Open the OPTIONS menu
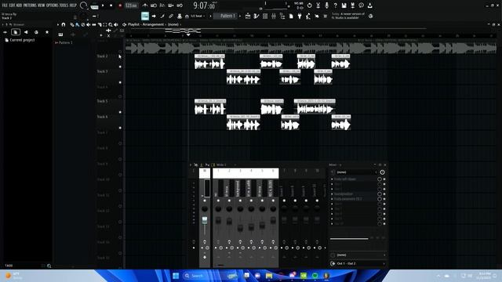The image size is (502, 282). point(53,5)
